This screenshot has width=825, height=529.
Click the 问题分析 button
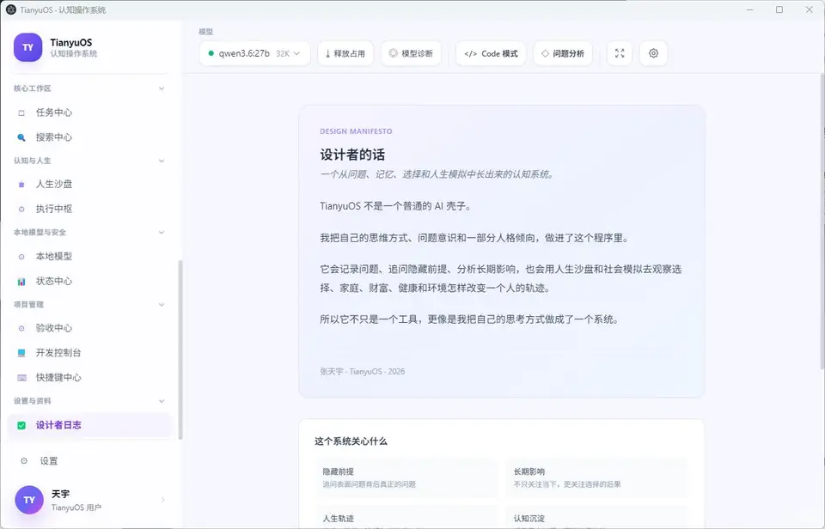[x=563, y=53]
